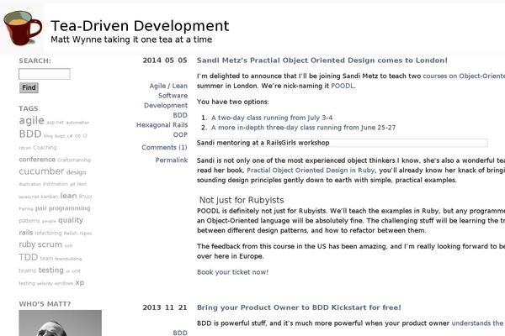Click the 2014 05 05 post date
The image size is (505, 336).
[x=165, y=60]
